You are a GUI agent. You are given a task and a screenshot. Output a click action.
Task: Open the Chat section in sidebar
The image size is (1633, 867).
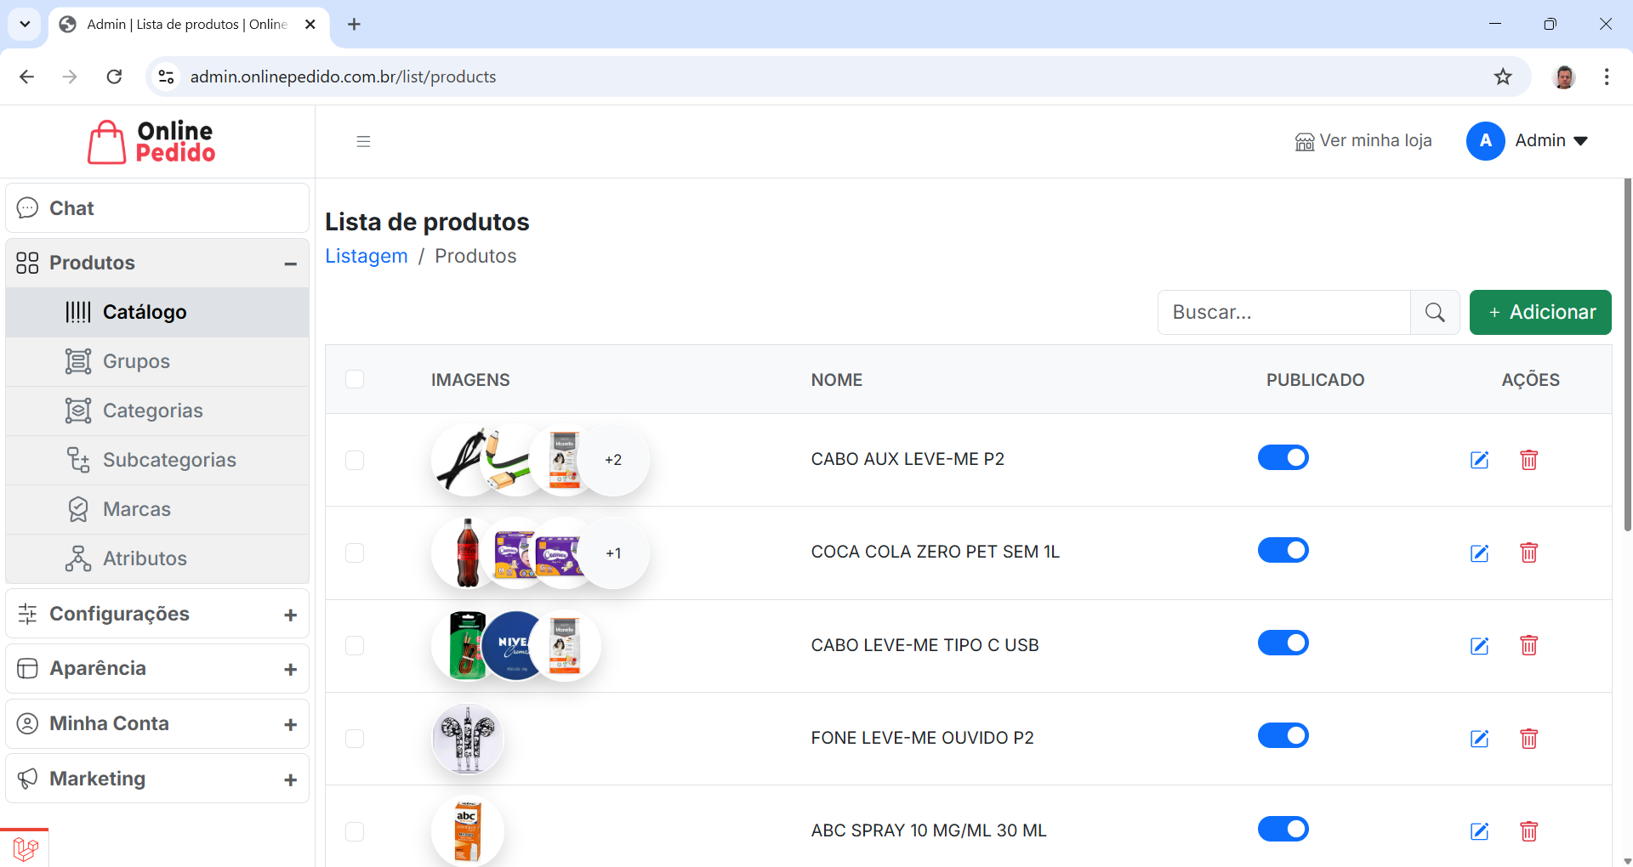(x=71, y=207)
